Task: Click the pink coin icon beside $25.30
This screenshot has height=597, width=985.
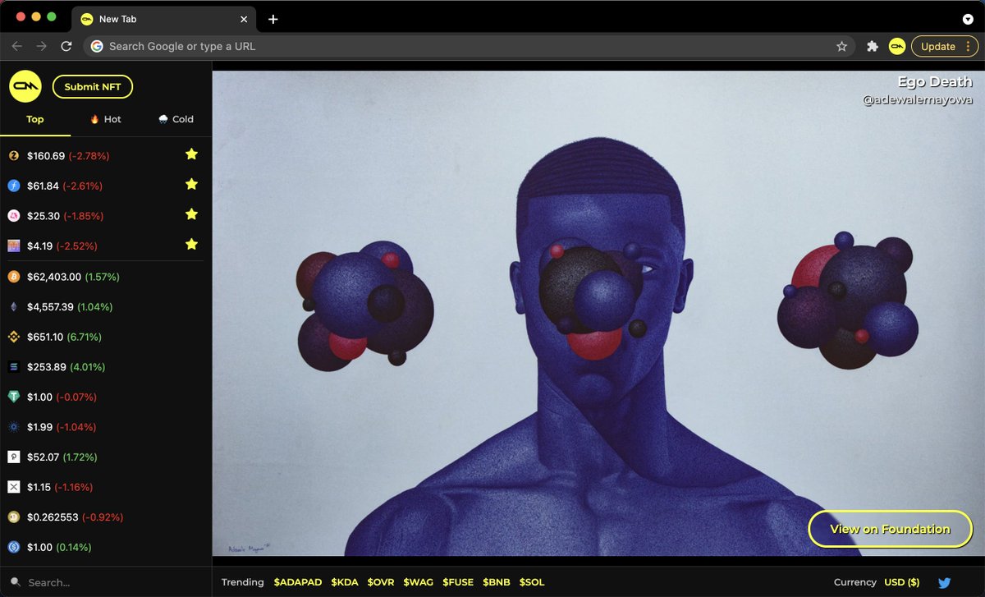Action: pos(13,216)
